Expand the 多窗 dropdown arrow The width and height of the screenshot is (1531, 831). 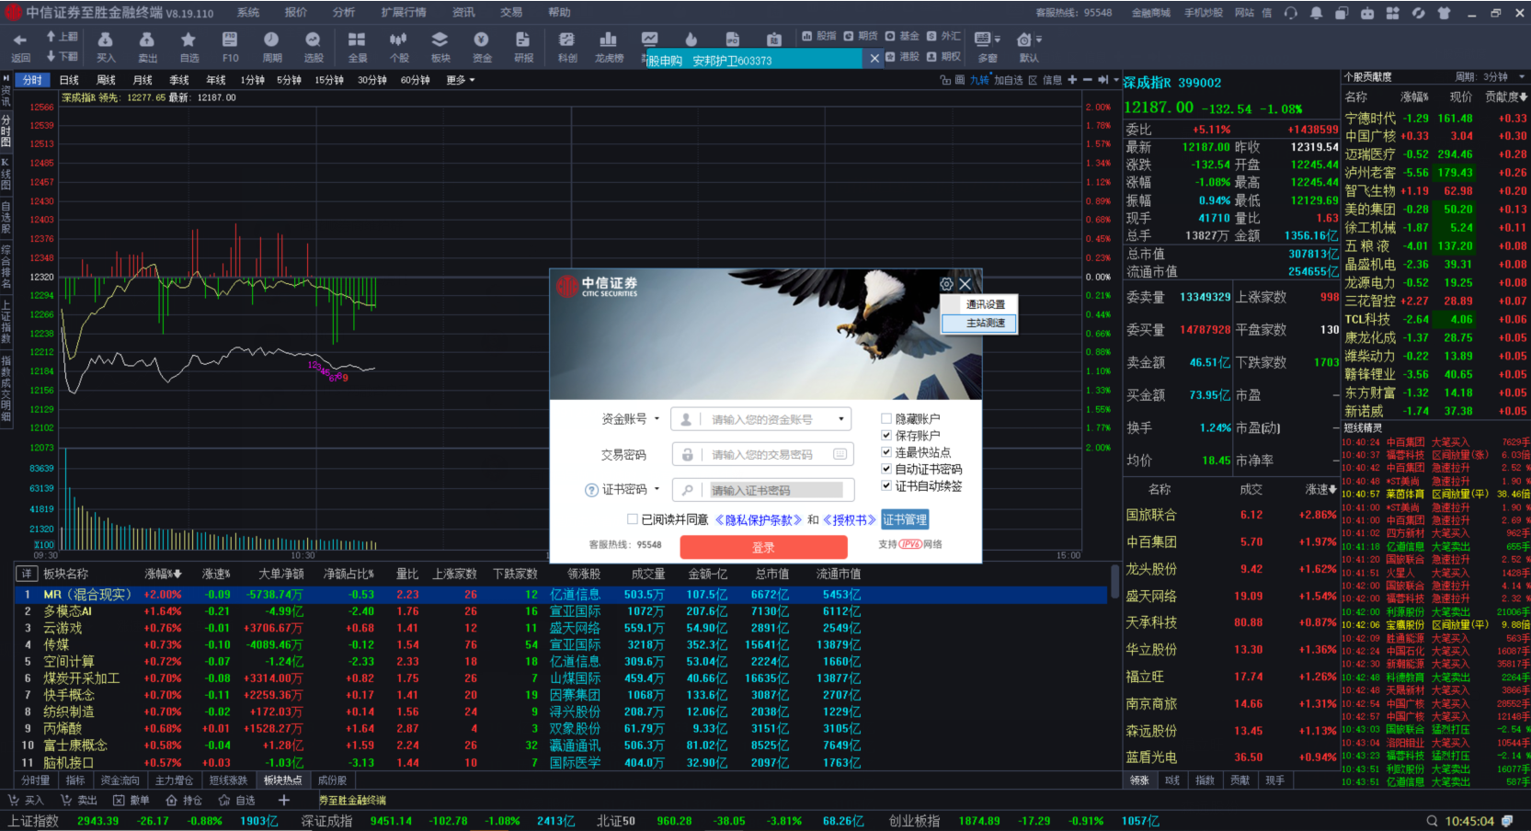(999, 40)
